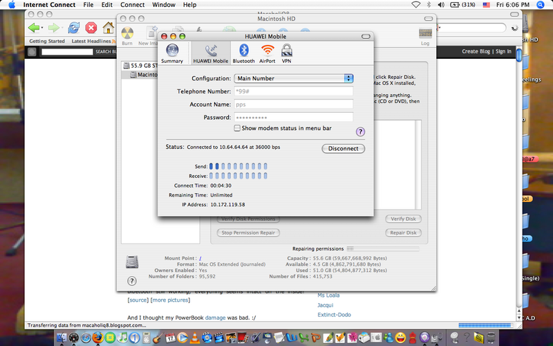Viewport: 553px width, 346px height.
Task: Open the Connect menu
Action: click(x=132, y=5)
